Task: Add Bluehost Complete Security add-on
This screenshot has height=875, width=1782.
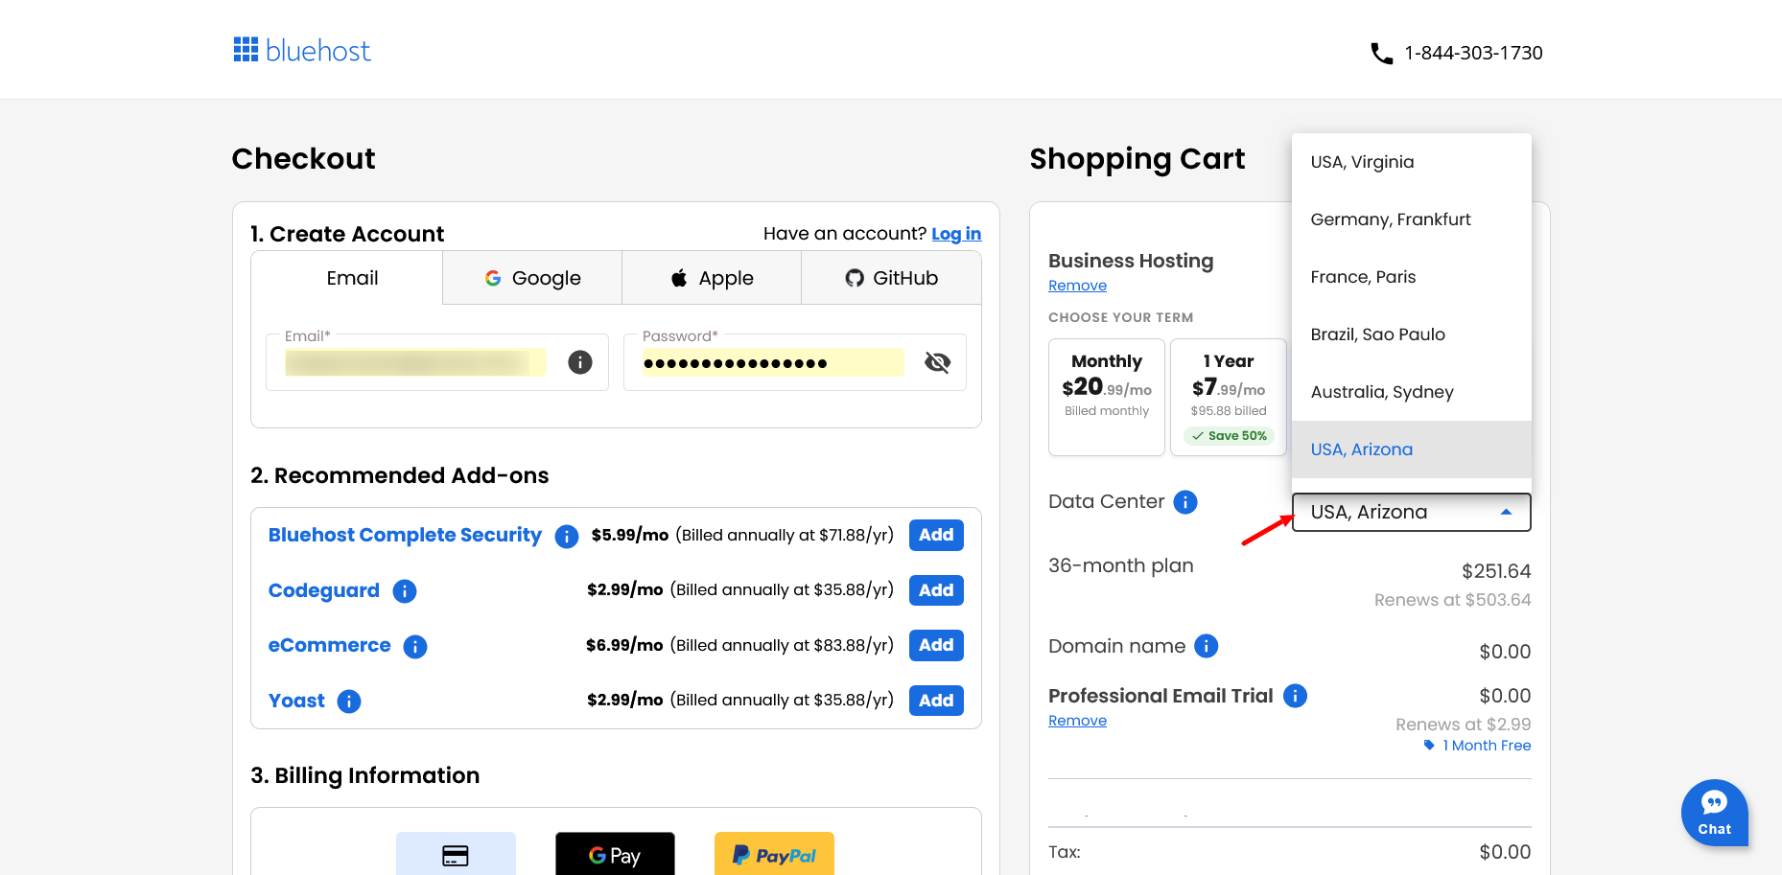Action: coord(936,536)
